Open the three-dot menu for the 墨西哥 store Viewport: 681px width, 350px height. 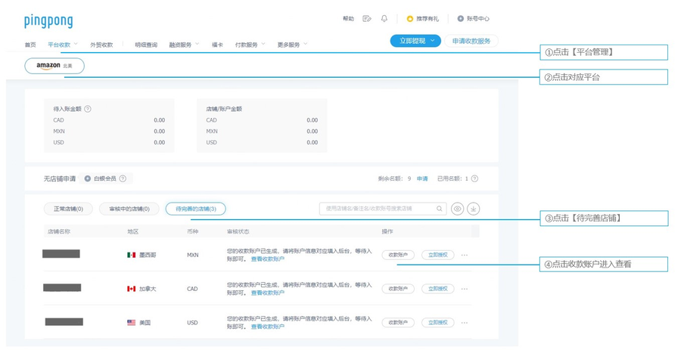(x=464, y=256)
